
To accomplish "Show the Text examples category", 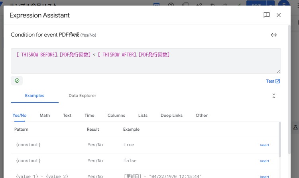I will (x=67, y=116).
